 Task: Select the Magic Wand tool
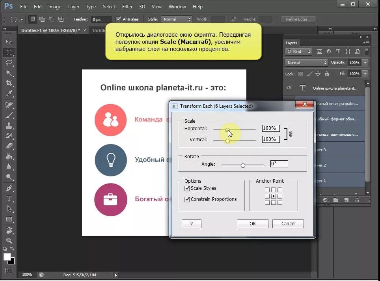point(9,73)
